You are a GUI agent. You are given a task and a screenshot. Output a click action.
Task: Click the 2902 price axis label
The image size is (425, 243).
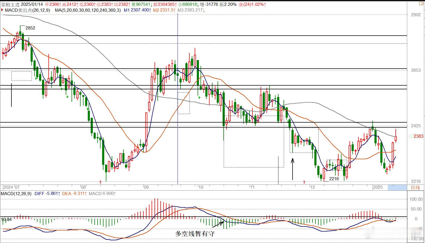coord(416,15)
